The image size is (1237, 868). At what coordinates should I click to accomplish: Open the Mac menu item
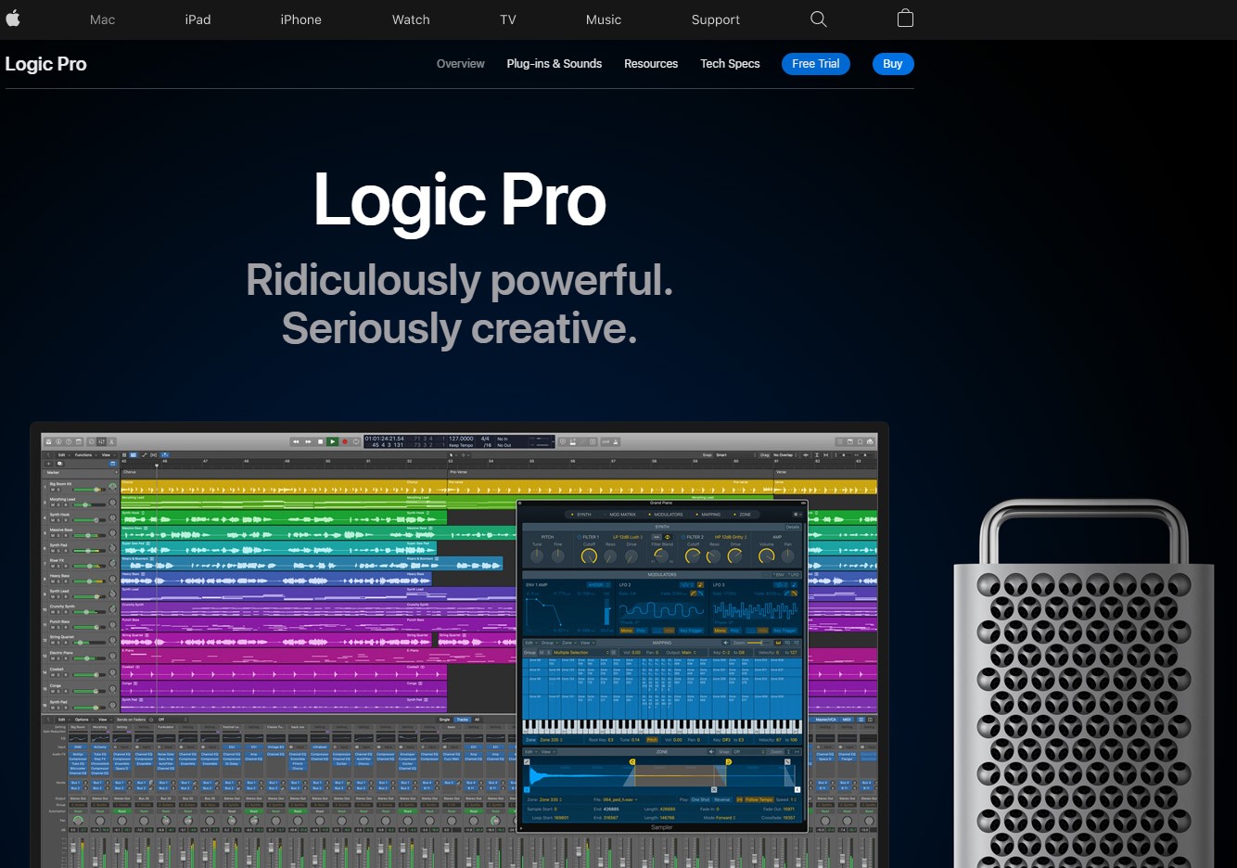103,19
